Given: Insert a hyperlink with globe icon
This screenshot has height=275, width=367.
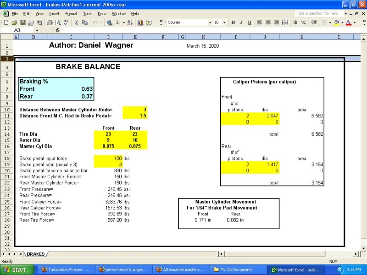Looking at the screenshot, I should (109, 22).
